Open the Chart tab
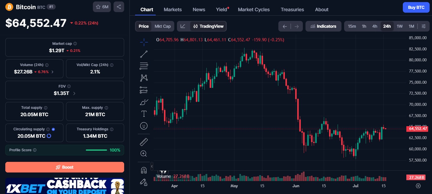The width and height of the screenshot is (432, 194). click(147, 9)
